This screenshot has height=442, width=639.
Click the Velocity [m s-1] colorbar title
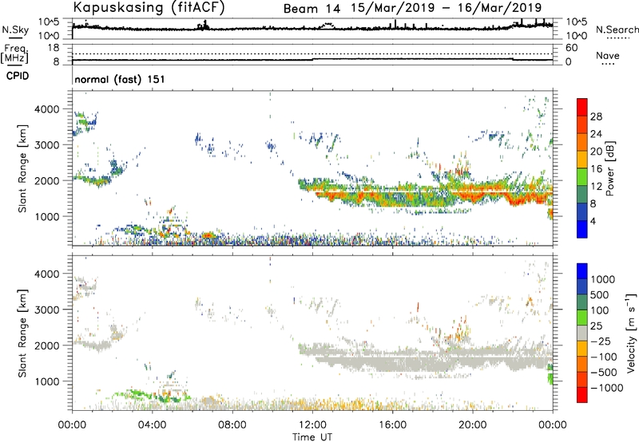click(631, 333)
